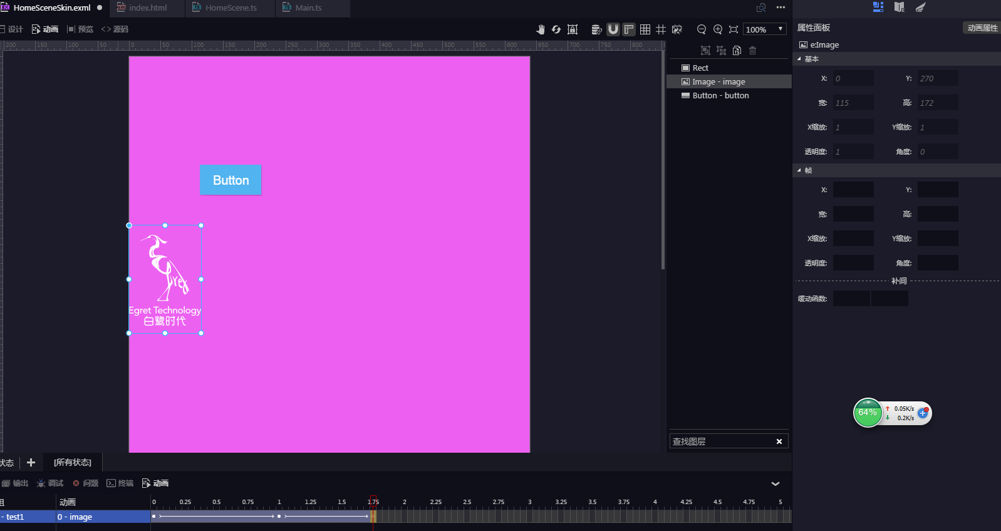Viewport: 1001px width, 531px height.
Task: Switch to 源码 source view
Action: [x=115, y=29]
